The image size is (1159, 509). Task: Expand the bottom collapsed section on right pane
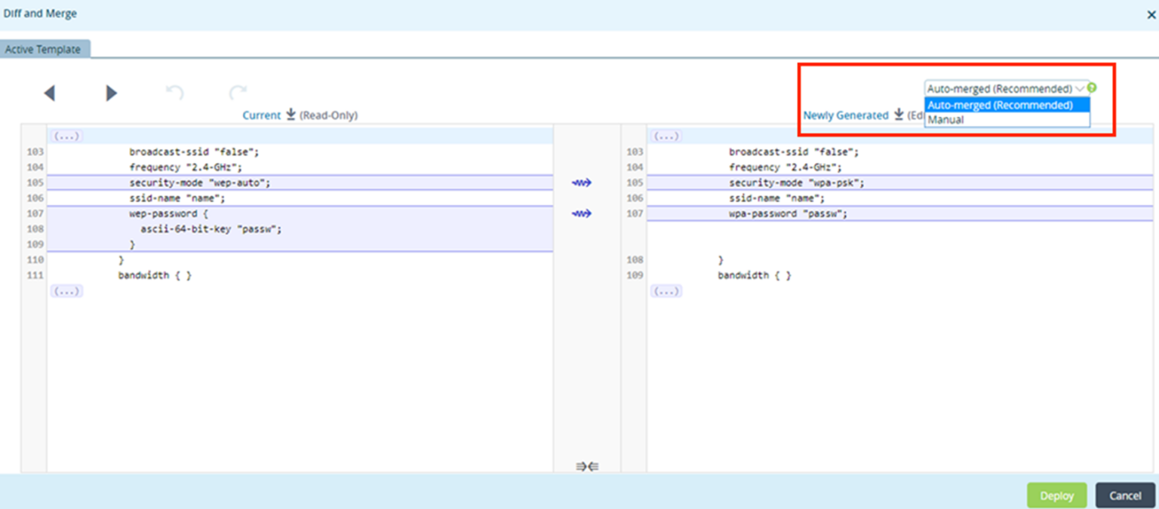point(667,291)
